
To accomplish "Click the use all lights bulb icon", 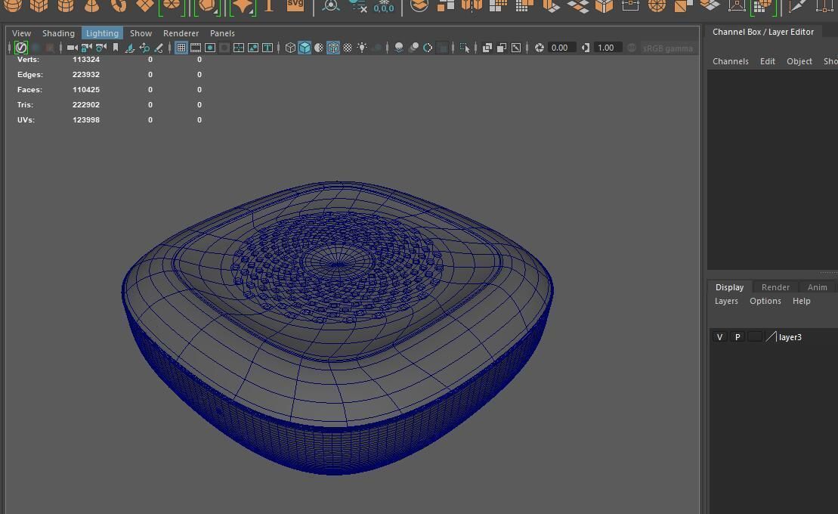I will point(363,48).
